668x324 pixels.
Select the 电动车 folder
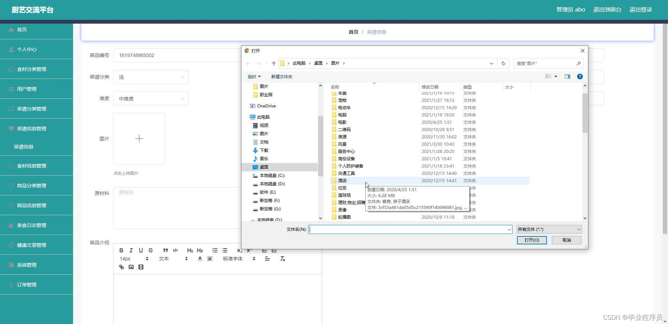point(344,108)
